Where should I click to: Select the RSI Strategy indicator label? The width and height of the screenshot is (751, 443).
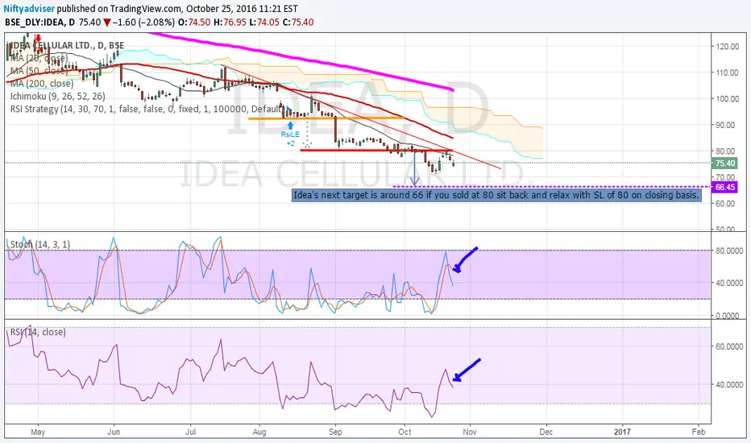click(146, 109)
